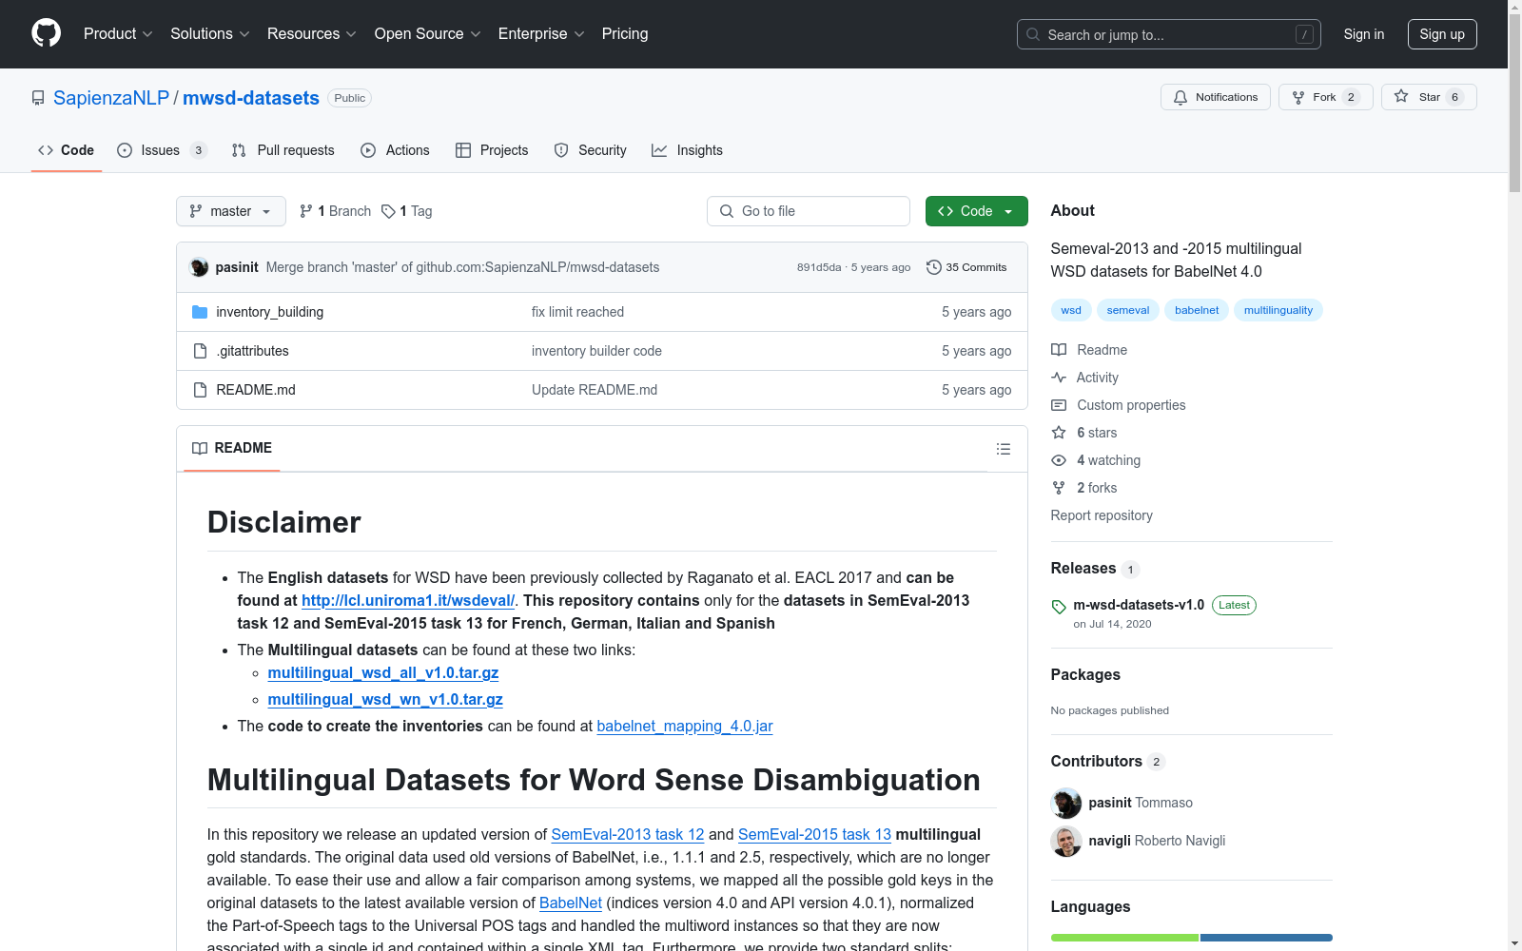The height and width of the screenshot is (951, 1522).
Task: Open the Issues tab
Action: [162, 150]
